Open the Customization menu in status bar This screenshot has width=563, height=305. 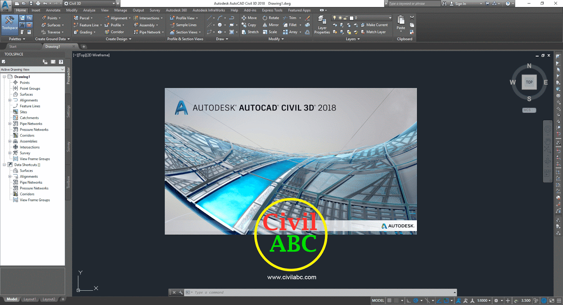pyautogui.click(x=559, y=300)
